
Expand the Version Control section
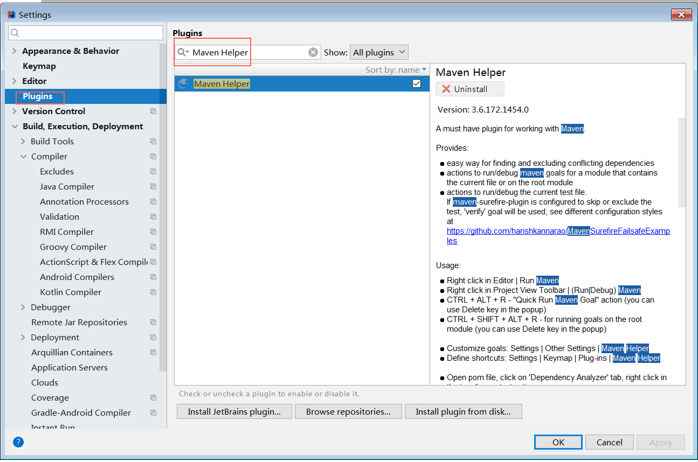coord(14,111)
